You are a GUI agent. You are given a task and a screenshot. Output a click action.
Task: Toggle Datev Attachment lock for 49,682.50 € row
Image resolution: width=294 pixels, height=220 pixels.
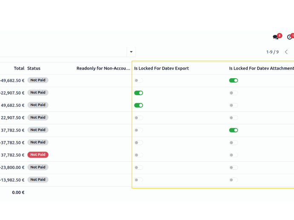(x=233, y=105)
